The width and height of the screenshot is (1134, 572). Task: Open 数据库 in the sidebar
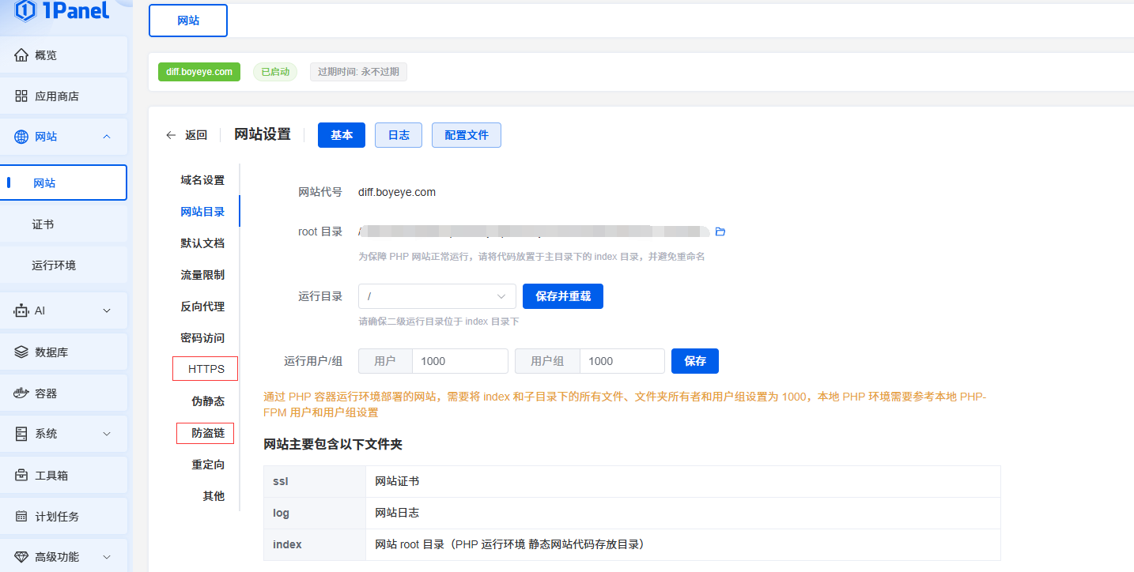pyautogui.click(x=63, y=352)
